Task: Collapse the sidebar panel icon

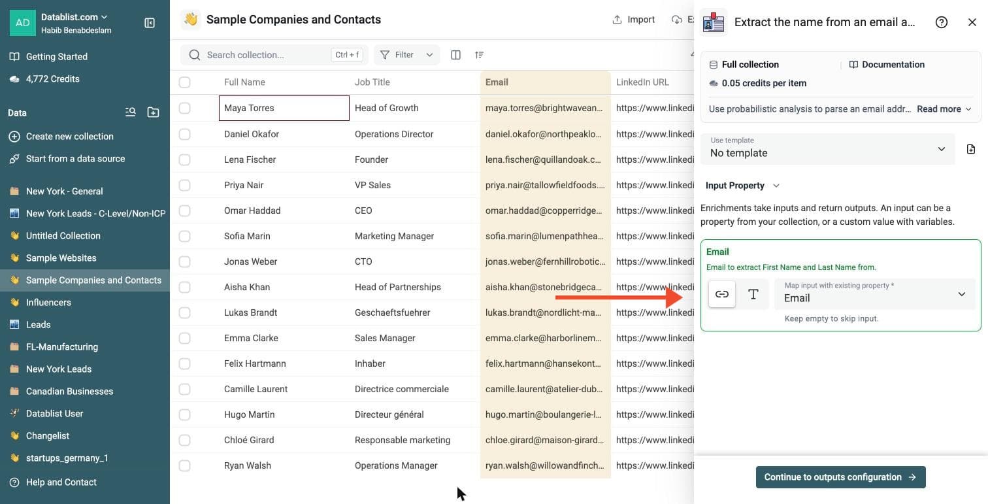Action: tap(150, 23)
